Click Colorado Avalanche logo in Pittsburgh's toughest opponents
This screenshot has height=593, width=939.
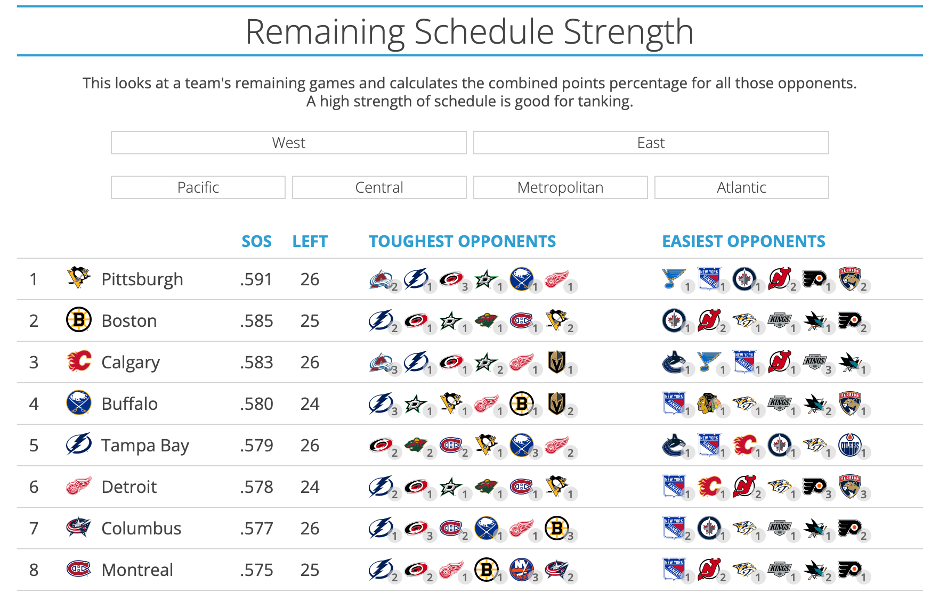pyautogui.click(x=381, y=279)
